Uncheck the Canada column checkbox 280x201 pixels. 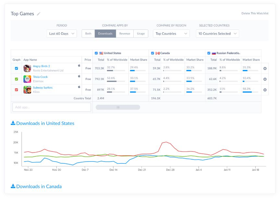coord(152,53)
